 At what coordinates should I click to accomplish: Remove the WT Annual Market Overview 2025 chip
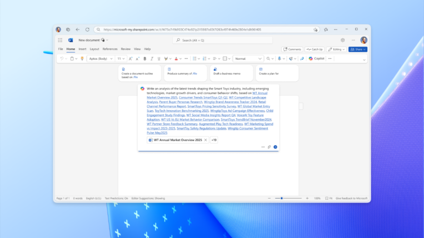206,140
